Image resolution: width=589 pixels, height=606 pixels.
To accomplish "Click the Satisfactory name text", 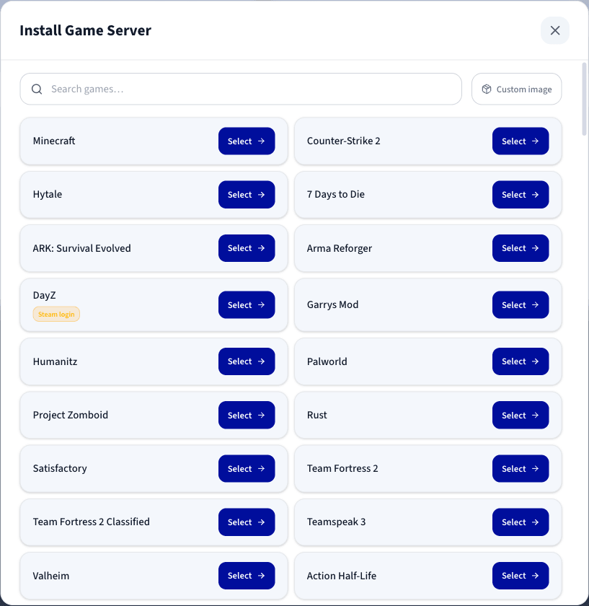I will click(x=60, y=468).
